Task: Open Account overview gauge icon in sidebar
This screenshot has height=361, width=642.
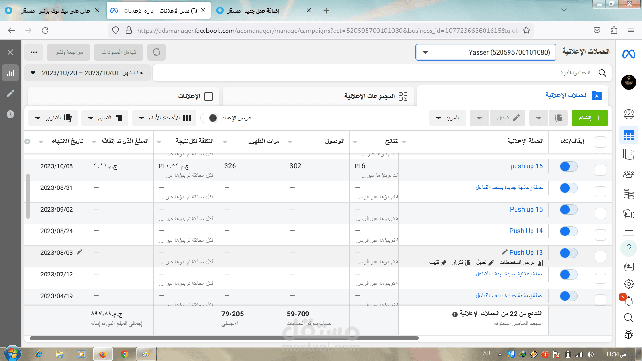Action: [629, 114]
